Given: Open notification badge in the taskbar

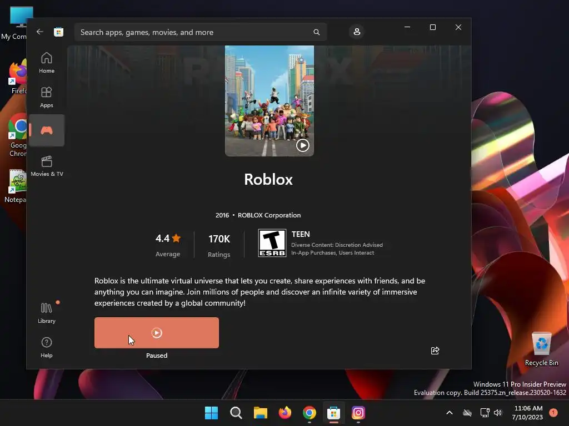Looking at the screenshot, I should coord(553,412).
